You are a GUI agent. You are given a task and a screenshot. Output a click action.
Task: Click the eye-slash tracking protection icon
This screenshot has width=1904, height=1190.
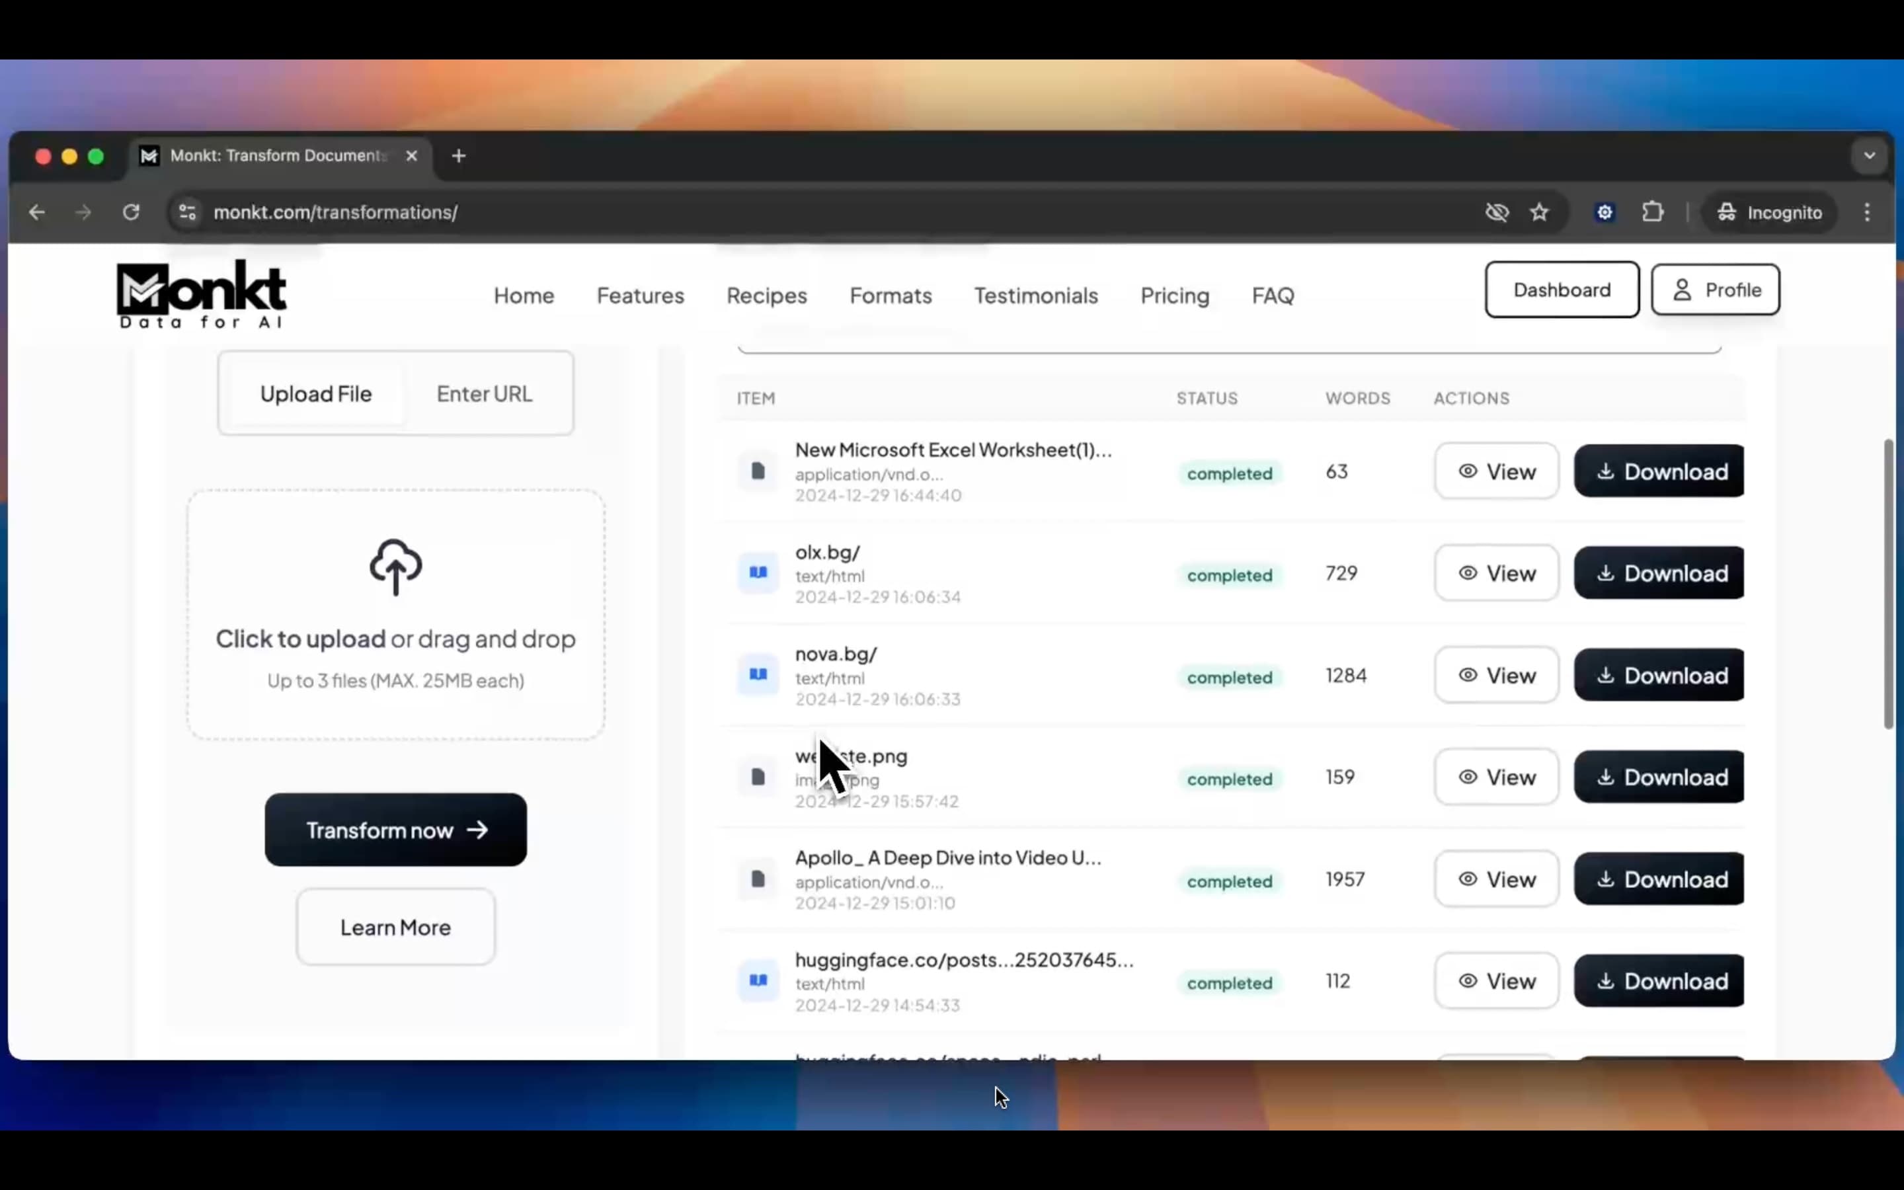pos(1497,212)
